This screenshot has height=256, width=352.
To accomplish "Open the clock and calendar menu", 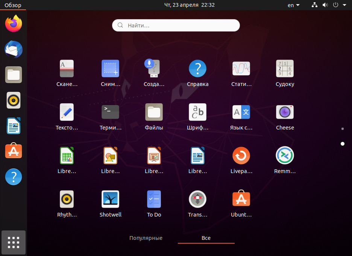I will [190, 5].
